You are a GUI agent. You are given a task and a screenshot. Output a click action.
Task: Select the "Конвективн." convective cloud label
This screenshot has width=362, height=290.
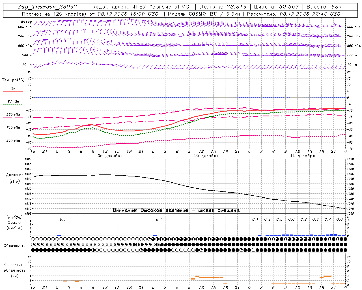point(15,265)
